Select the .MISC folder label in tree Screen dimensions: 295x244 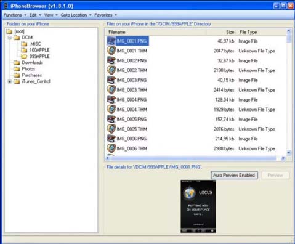35,44
